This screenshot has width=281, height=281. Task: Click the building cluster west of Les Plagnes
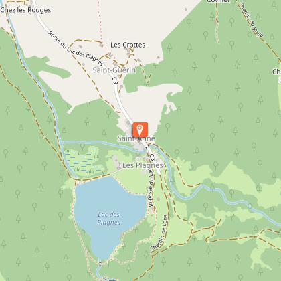tap(116, 162)
